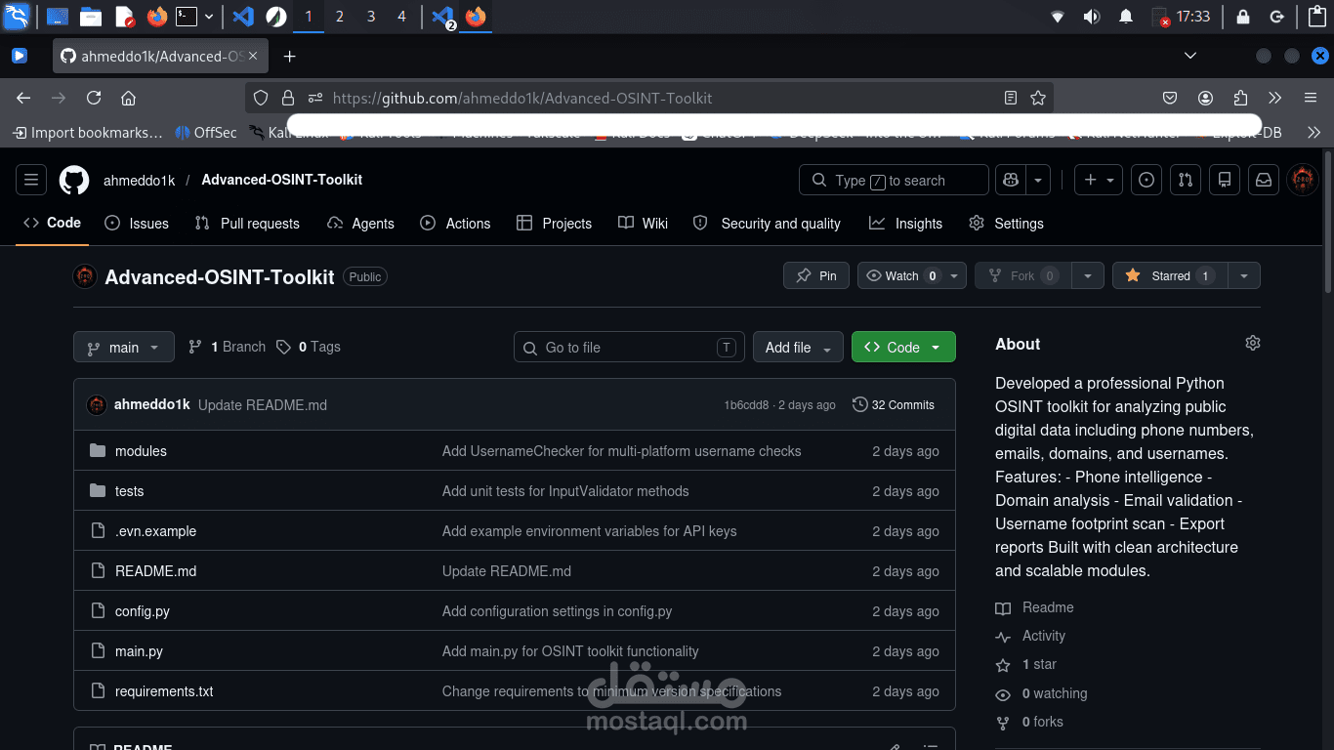Click the Go to file search field
This screenshot has height=750, width=1334.
click(629, 347)
